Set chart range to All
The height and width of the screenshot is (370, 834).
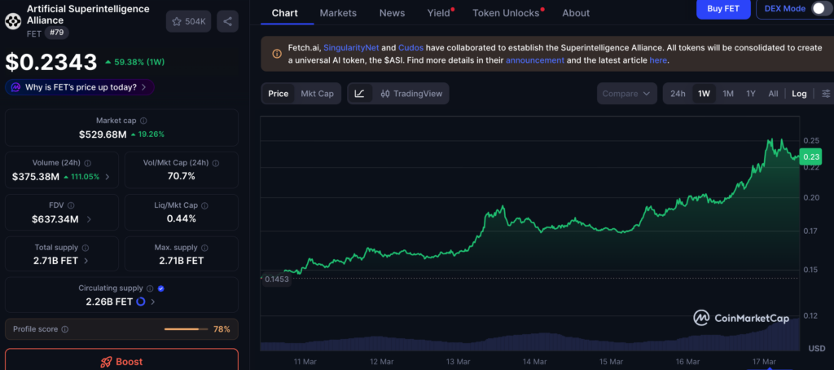[773, 94]
